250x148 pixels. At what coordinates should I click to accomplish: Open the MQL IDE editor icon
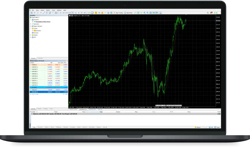click(x=100, y=13)
